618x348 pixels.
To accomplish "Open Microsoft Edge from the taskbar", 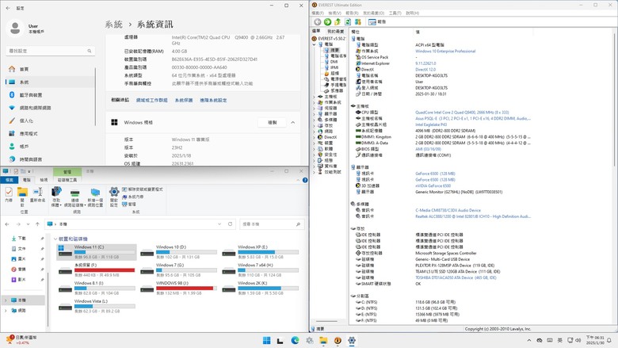I will tap(295, 341).
